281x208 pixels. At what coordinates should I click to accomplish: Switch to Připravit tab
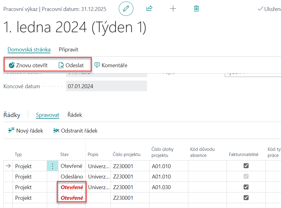[68, 50]
